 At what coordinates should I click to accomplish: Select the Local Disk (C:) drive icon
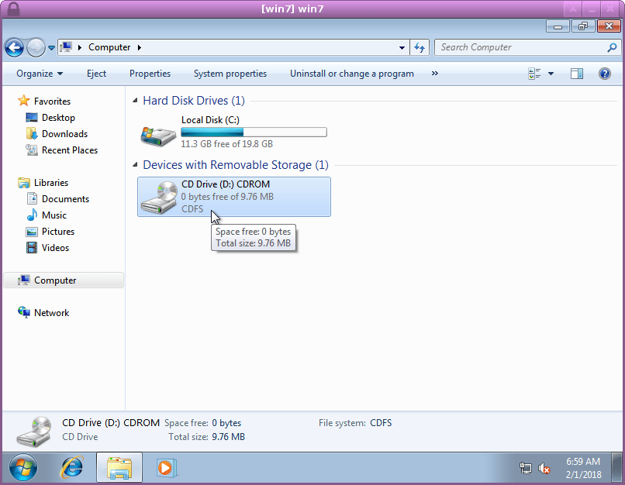[x=158, y=132]
